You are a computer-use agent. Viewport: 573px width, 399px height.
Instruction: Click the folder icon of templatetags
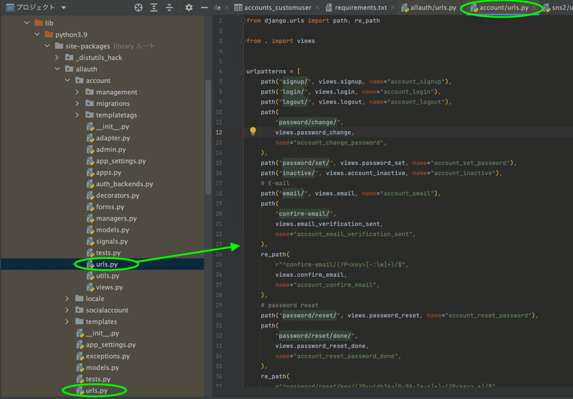[89, 115]
